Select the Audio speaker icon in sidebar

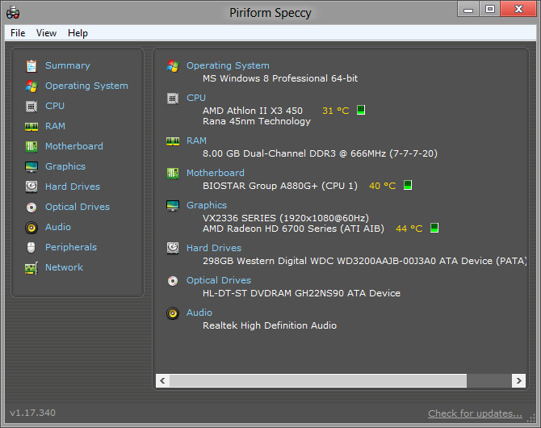(x=31, y=227)
